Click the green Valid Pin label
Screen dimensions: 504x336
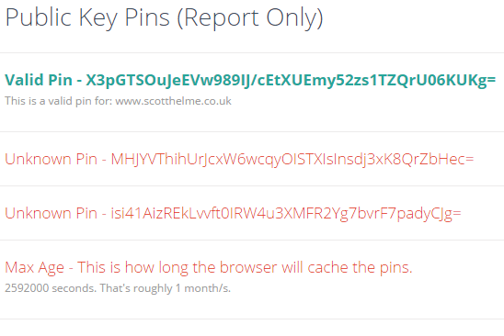tap(39, 80)
